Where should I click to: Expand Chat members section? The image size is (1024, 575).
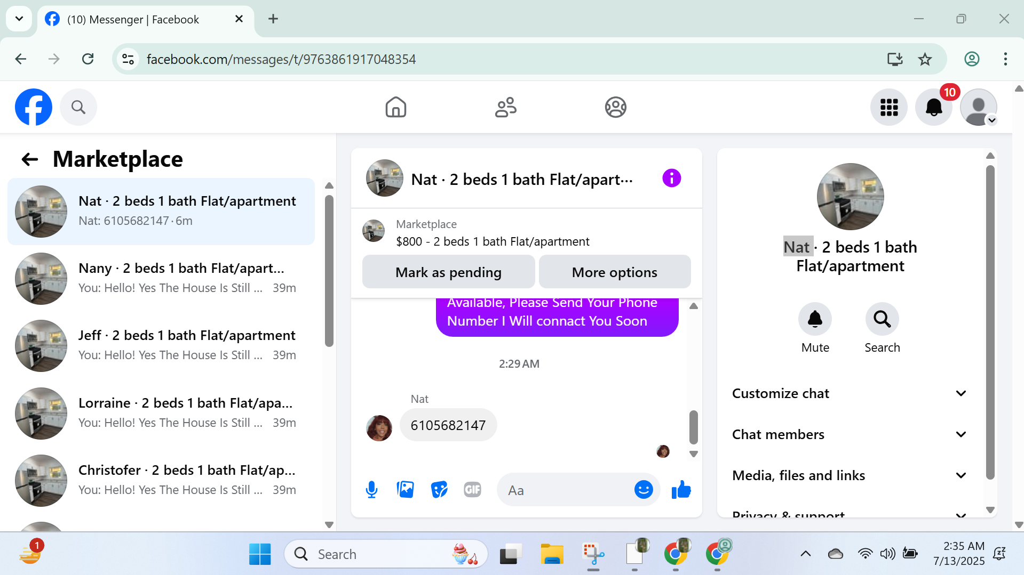[850, 434]
